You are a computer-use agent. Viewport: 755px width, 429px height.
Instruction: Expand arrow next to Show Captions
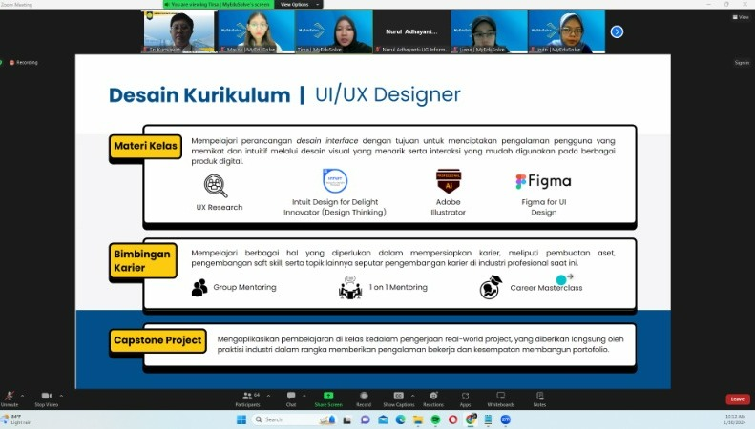point(412,396)
